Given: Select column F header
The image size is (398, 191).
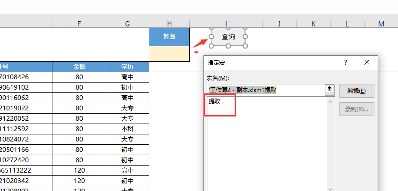Looking at the screenshot, I should point(79,24).
